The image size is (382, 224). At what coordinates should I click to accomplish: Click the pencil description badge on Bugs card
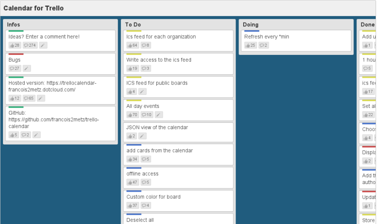(x=27, y=68)
